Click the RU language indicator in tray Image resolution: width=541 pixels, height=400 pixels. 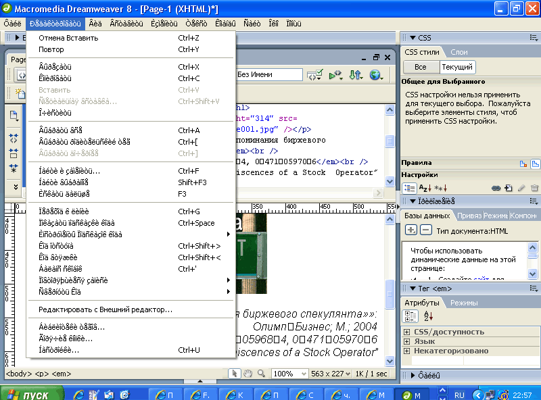459,395
